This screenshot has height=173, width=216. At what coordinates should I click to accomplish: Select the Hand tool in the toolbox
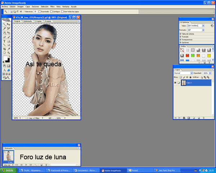[x=4, y=53]
